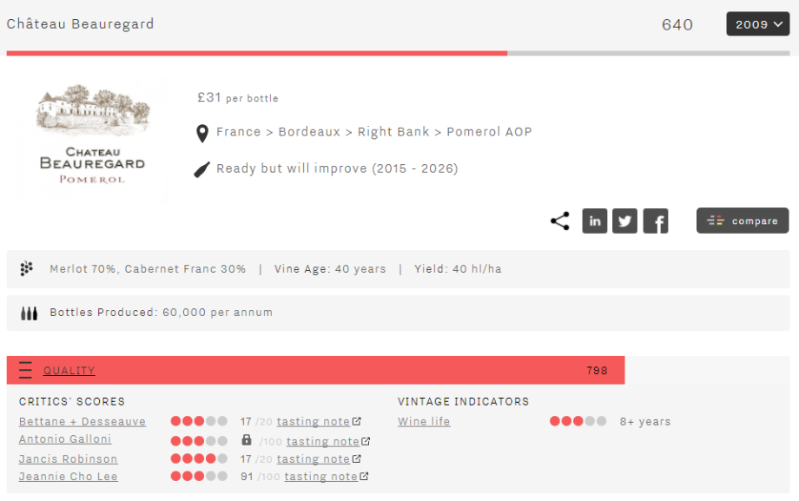Click the Jancis Robinson rating dots
Image resolution: width=799 pixels, height=501 pixels.
(199, 458)
